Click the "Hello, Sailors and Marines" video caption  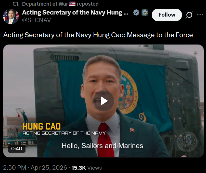point(102,146)
